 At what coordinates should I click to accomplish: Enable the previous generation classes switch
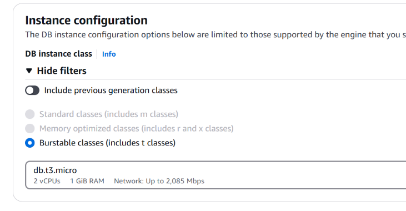coord(32,91)
